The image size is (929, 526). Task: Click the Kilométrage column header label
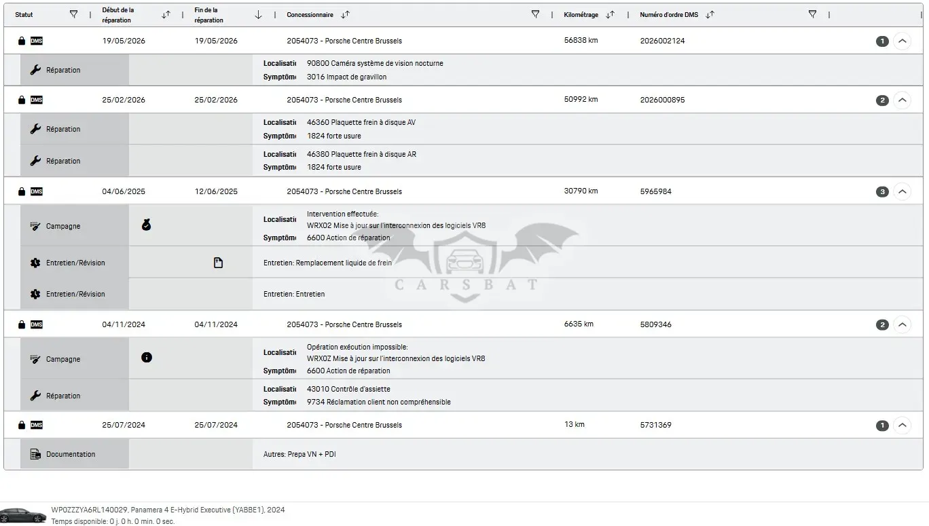pos(581,14)
